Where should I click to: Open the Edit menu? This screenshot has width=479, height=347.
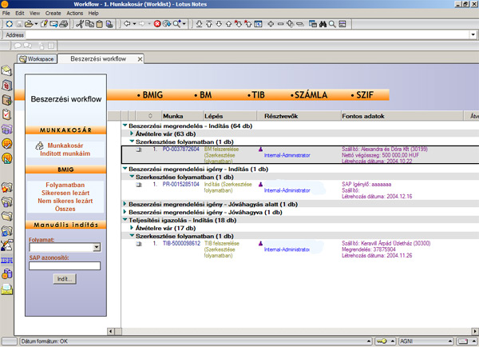point(20,13)
